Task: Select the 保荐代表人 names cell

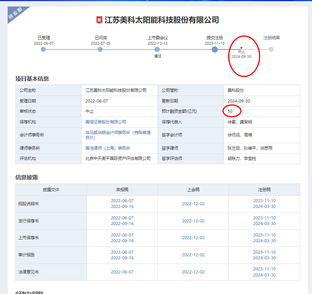Action: 262,122
